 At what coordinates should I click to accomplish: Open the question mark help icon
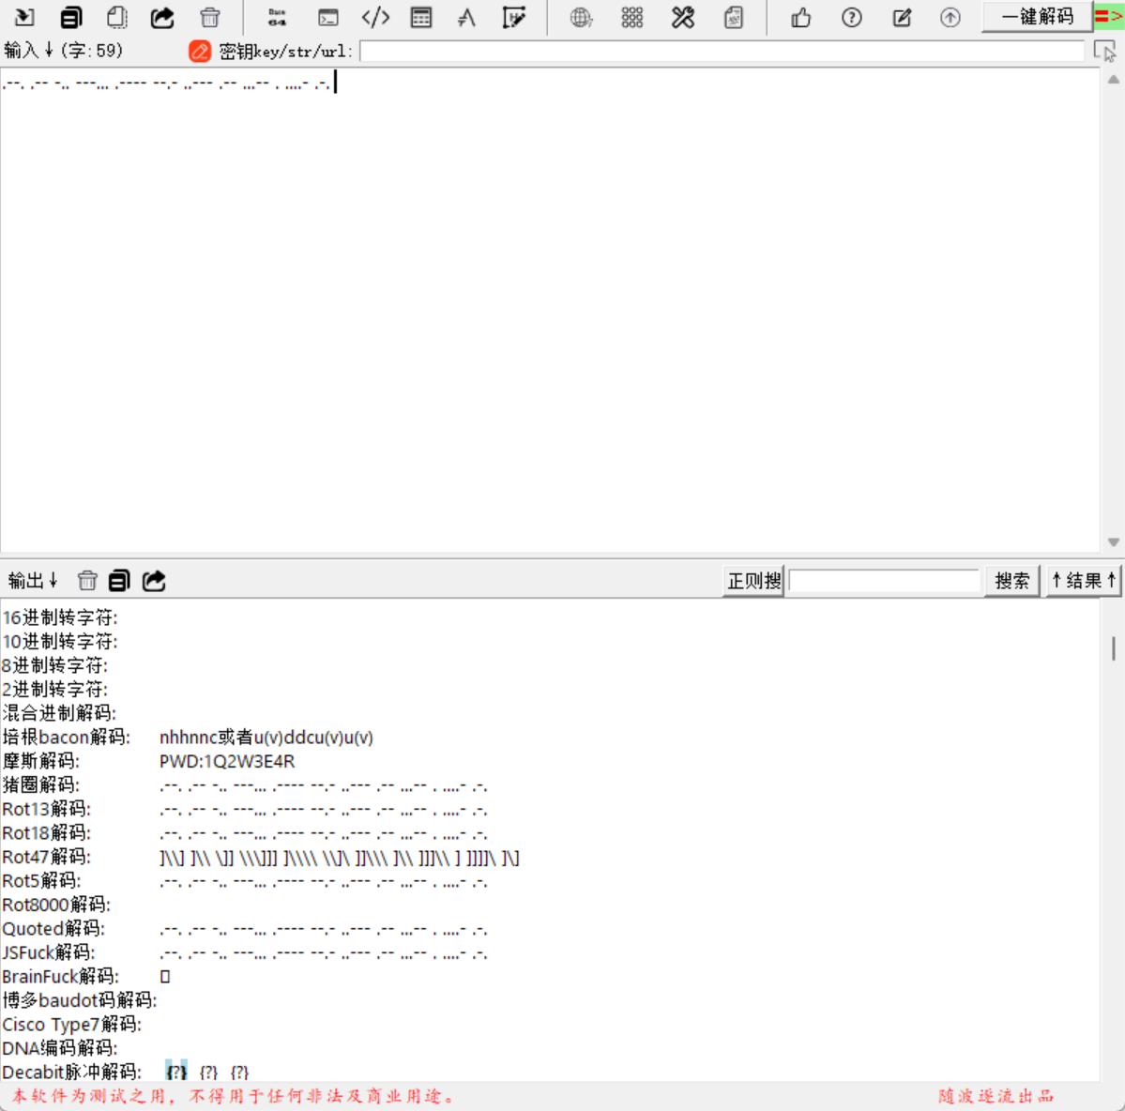852,17
